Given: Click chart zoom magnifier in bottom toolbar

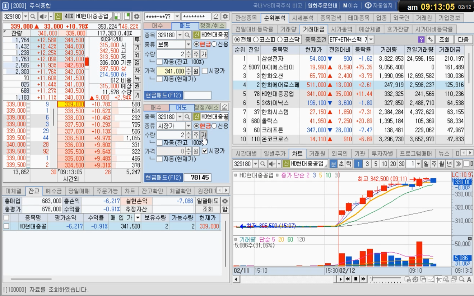Looking at the screenshot, I should click(461, 279).
